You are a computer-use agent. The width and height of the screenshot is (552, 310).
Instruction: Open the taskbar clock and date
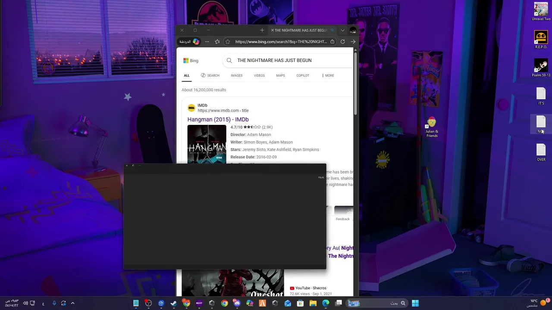click(12, 303)
